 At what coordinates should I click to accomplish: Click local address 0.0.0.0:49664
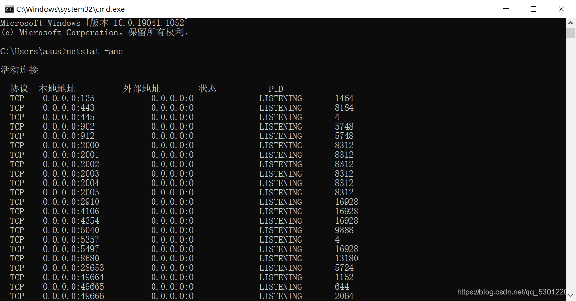73,277
